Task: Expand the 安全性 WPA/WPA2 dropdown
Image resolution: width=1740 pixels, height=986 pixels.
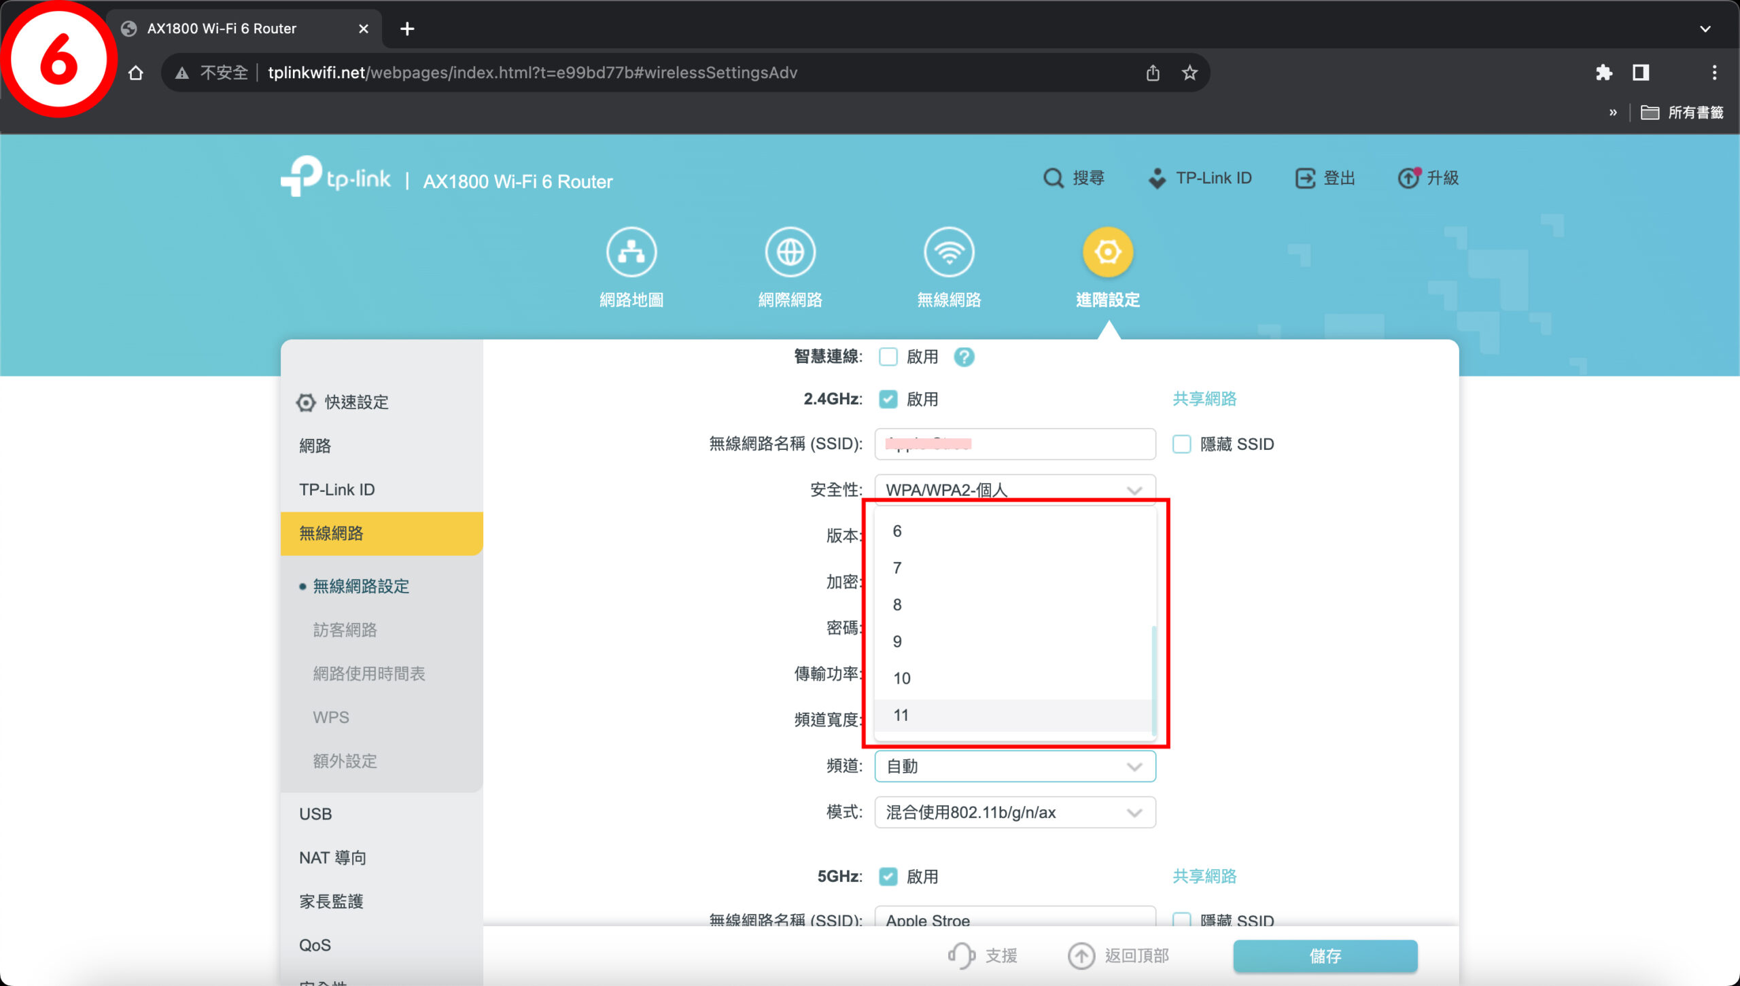Action: click(x=1015, y=490)
